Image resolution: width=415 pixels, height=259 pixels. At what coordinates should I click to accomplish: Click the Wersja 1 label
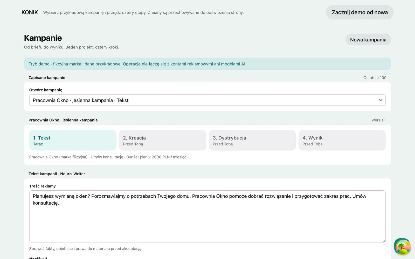click(x=379, y=120)
